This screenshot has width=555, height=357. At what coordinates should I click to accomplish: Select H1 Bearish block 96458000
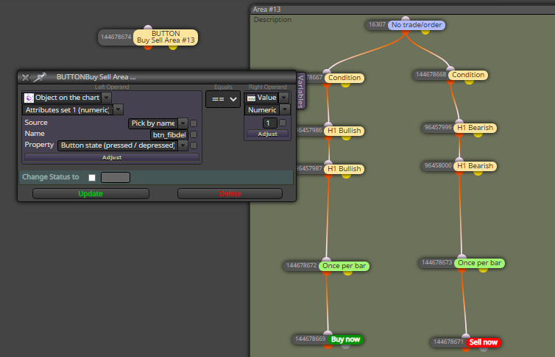(x=475, y=166)
